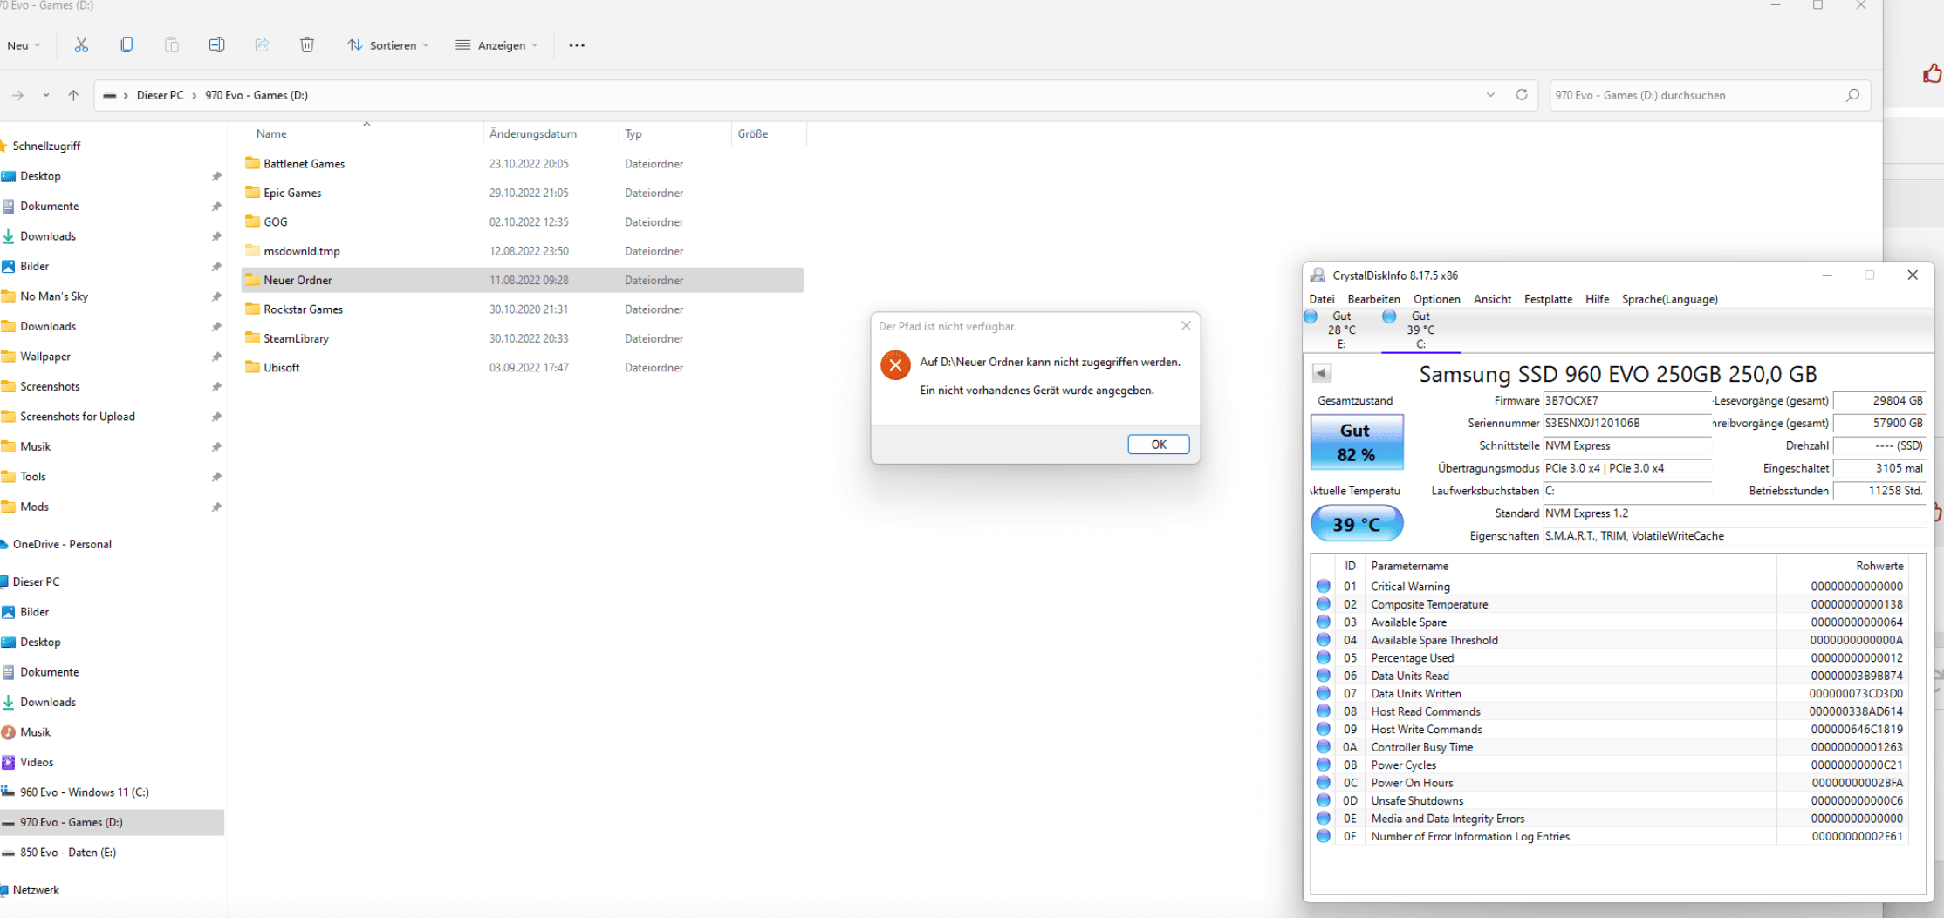The image size is (1944, 918).
Task: Open the Bearbeiten menu in CrystalDiskInfo
Action: [x=1373, y=299]
